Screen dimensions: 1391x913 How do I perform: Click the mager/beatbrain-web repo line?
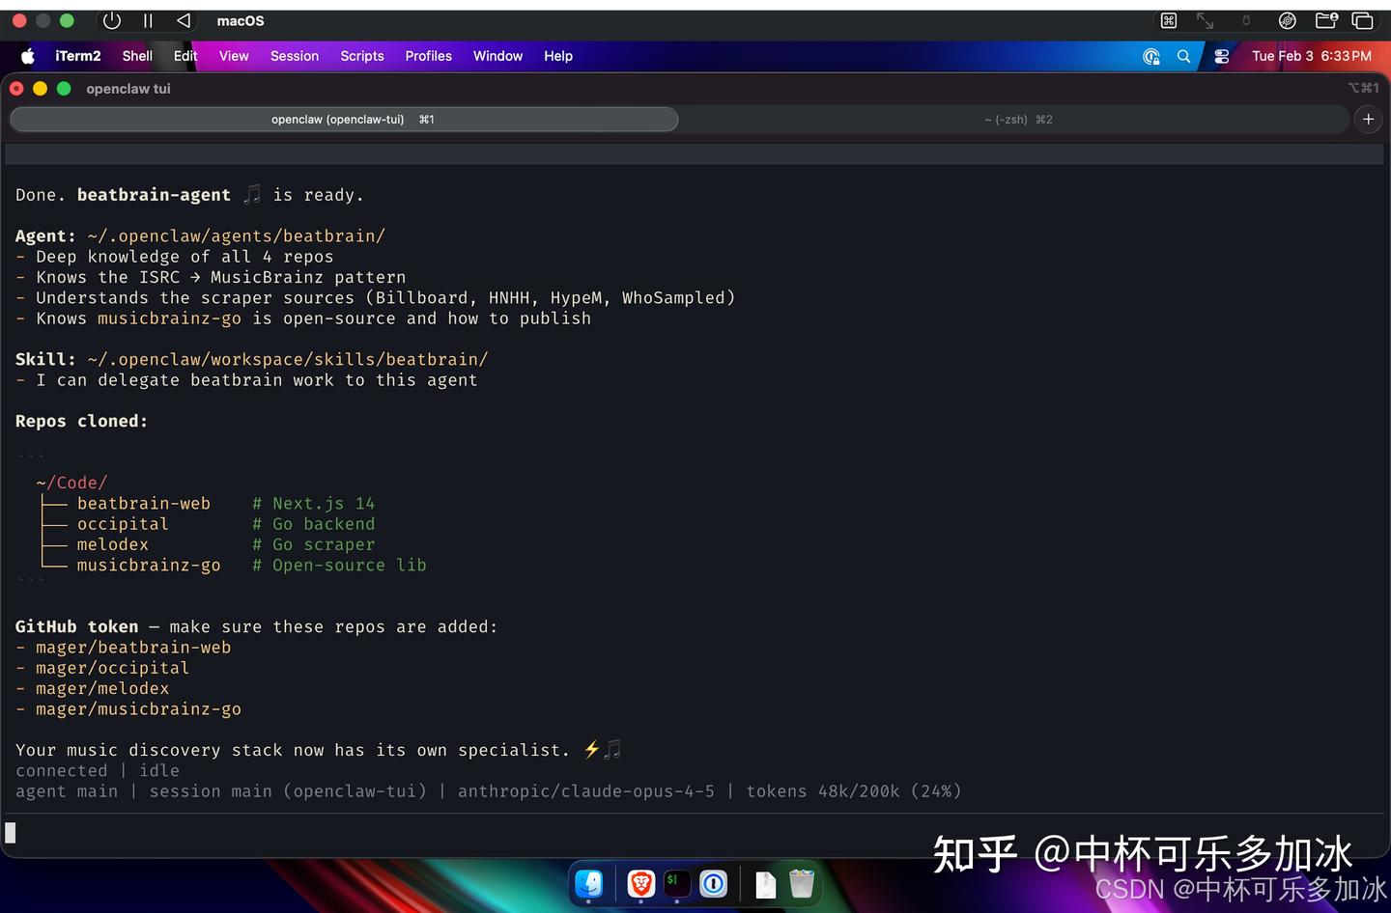pos(133,647)
